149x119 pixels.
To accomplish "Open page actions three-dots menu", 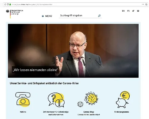I will click(143, 4).
